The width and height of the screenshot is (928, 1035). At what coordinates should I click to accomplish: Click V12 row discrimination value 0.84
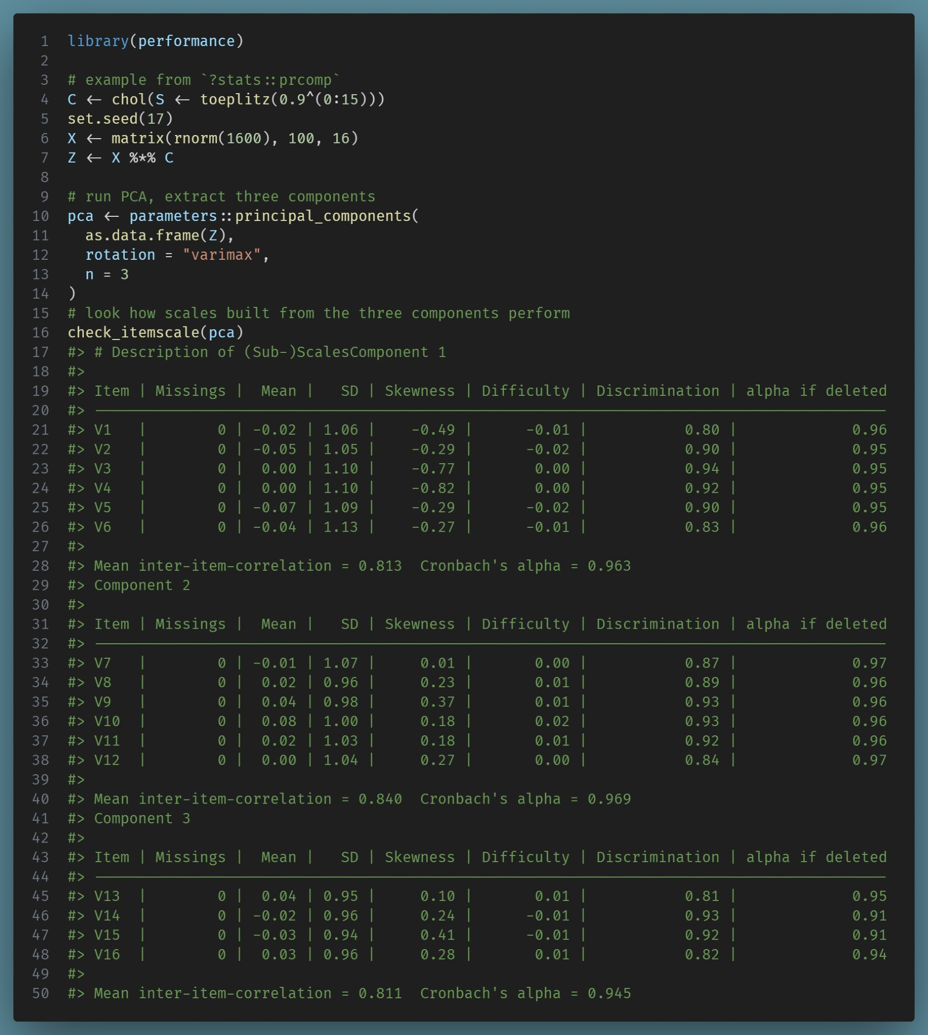tap(702, 760)
